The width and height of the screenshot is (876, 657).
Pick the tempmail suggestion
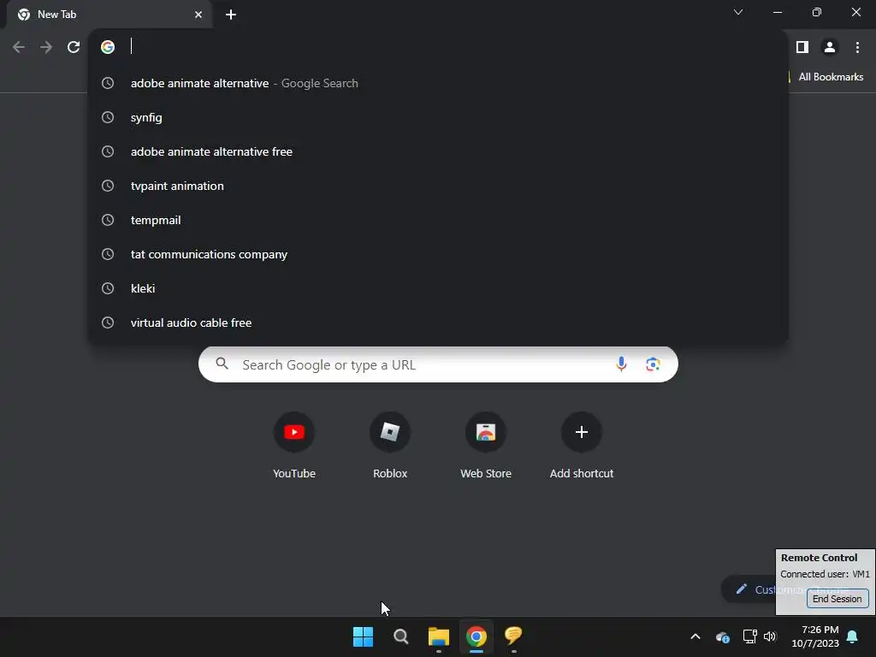(438, 220)
